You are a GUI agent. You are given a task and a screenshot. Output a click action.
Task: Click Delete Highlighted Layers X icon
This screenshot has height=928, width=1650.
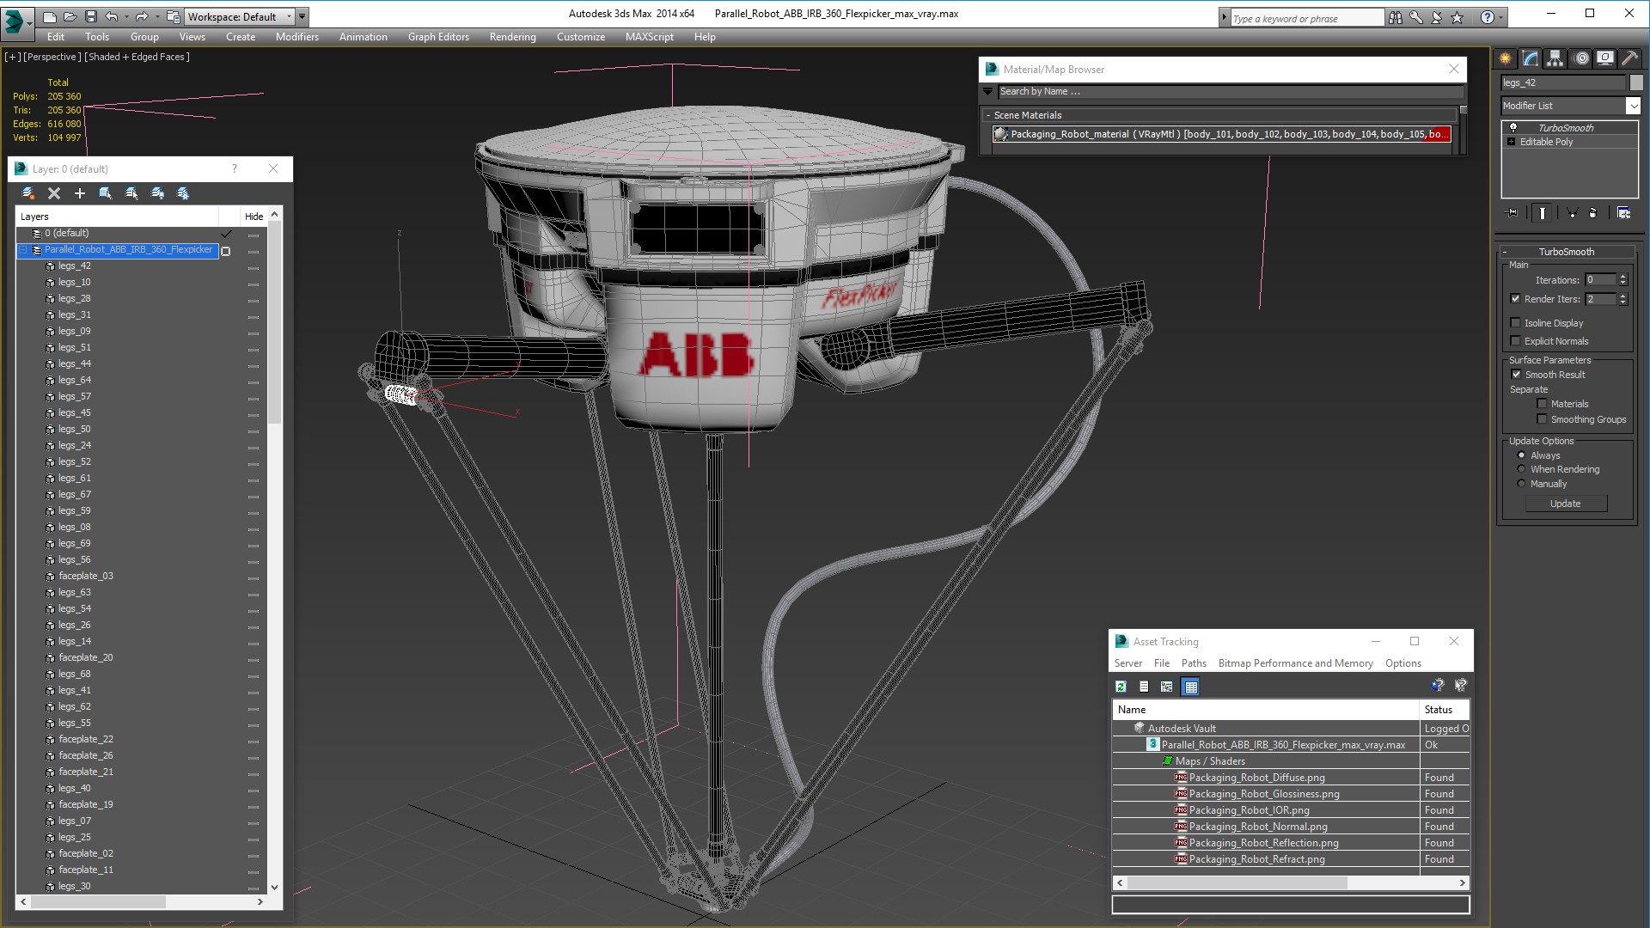54,193
